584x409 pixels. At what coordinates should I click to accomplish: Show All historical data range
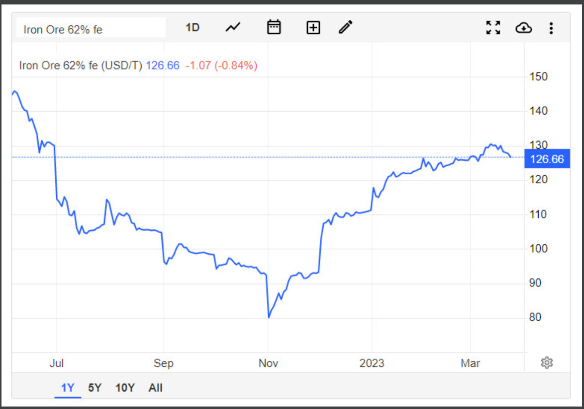click(x=155, y=388)
